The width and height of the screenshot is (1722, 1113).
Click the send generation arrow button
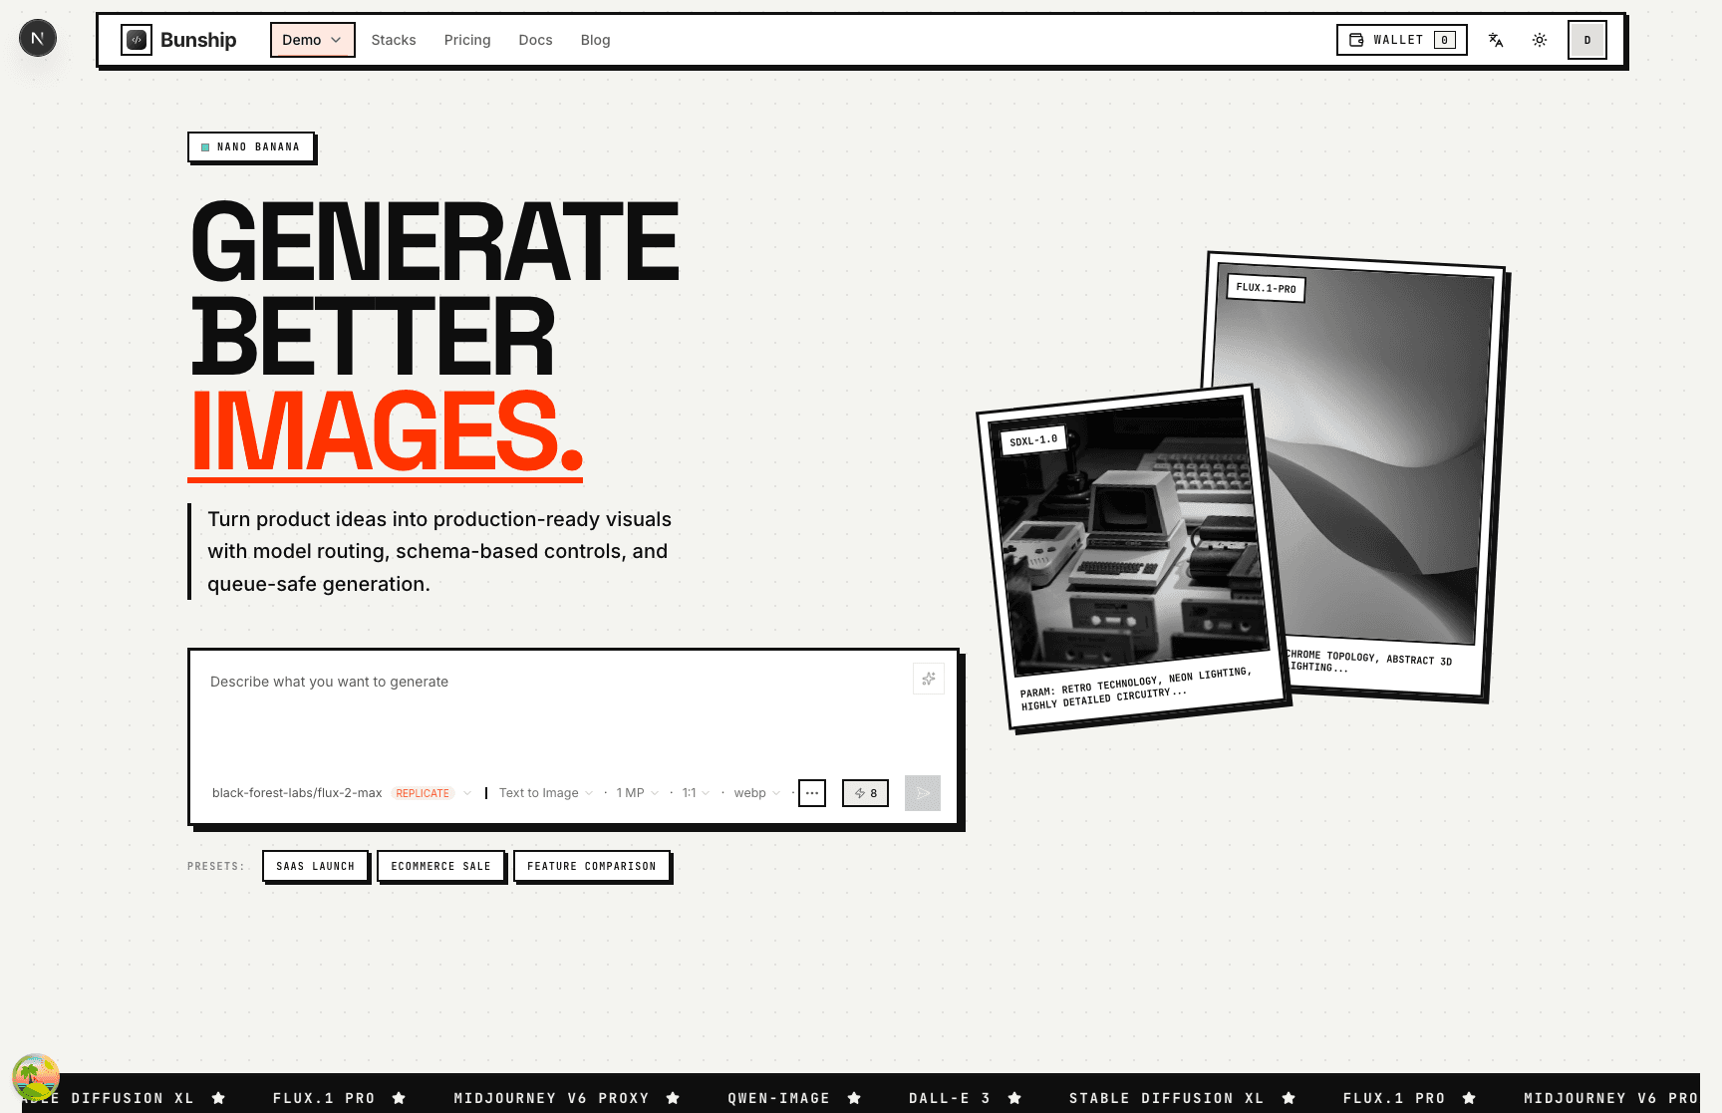click(x=921, y=793)
